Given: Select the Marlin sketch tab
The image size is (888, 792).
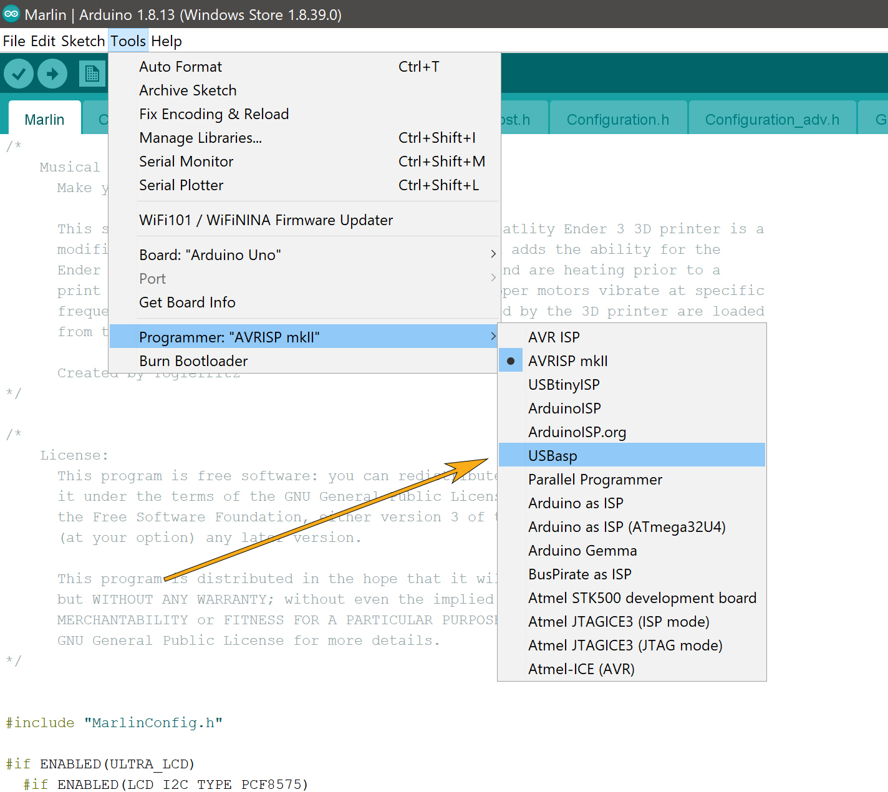Looking at the screenshot, I should pyautogui.click(x=44, y=119).
